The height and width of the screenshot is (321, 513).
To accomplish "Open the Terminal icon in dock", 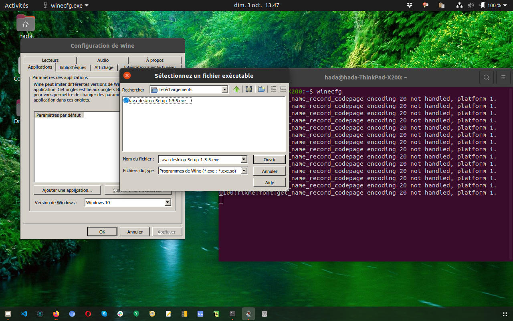I will click(232, 314).
